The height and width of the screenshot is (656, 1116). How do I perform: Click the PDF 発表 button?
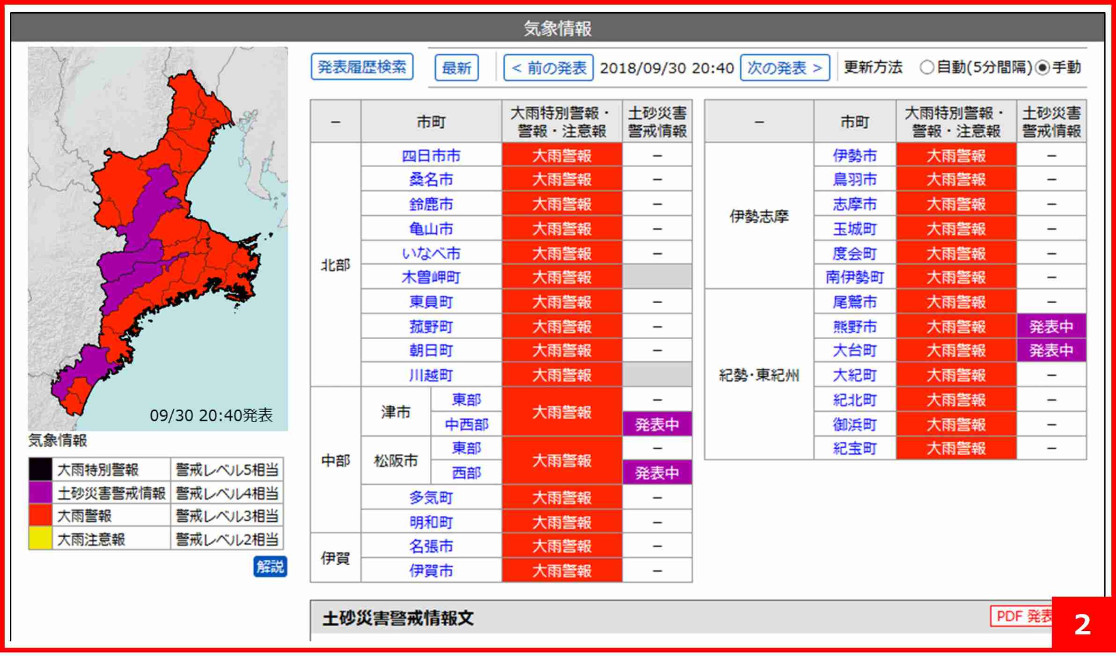1021,616
